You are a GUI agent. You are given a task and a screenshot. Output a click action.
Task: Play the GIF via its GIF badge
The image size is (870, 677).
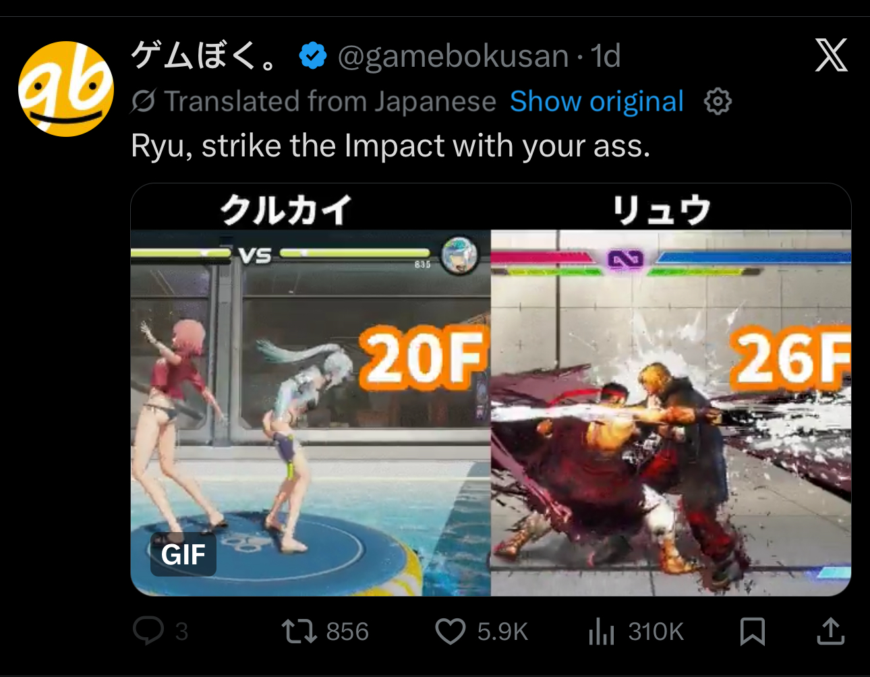(x=183, y=554)
